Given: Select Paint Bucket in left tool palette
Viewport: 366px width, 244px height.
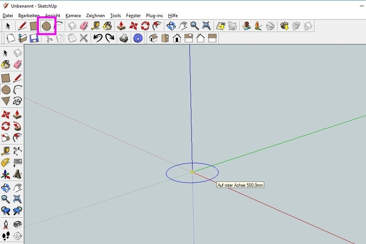Looking at the screenshot, I should click(x=5, y=64).
